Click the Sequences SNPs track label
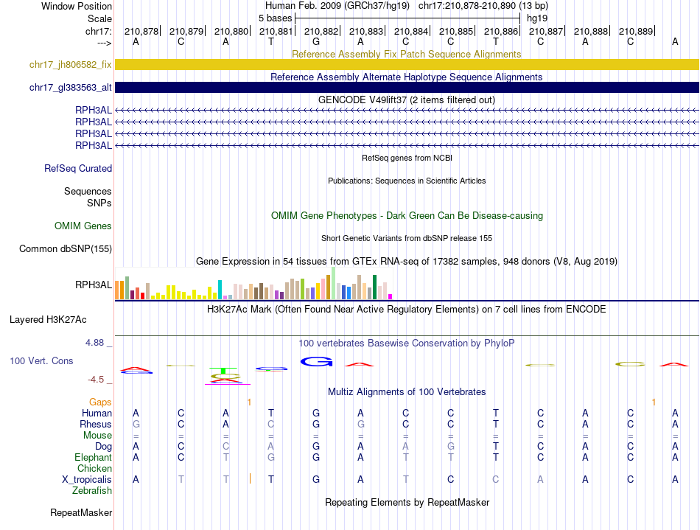 (88, 197)
